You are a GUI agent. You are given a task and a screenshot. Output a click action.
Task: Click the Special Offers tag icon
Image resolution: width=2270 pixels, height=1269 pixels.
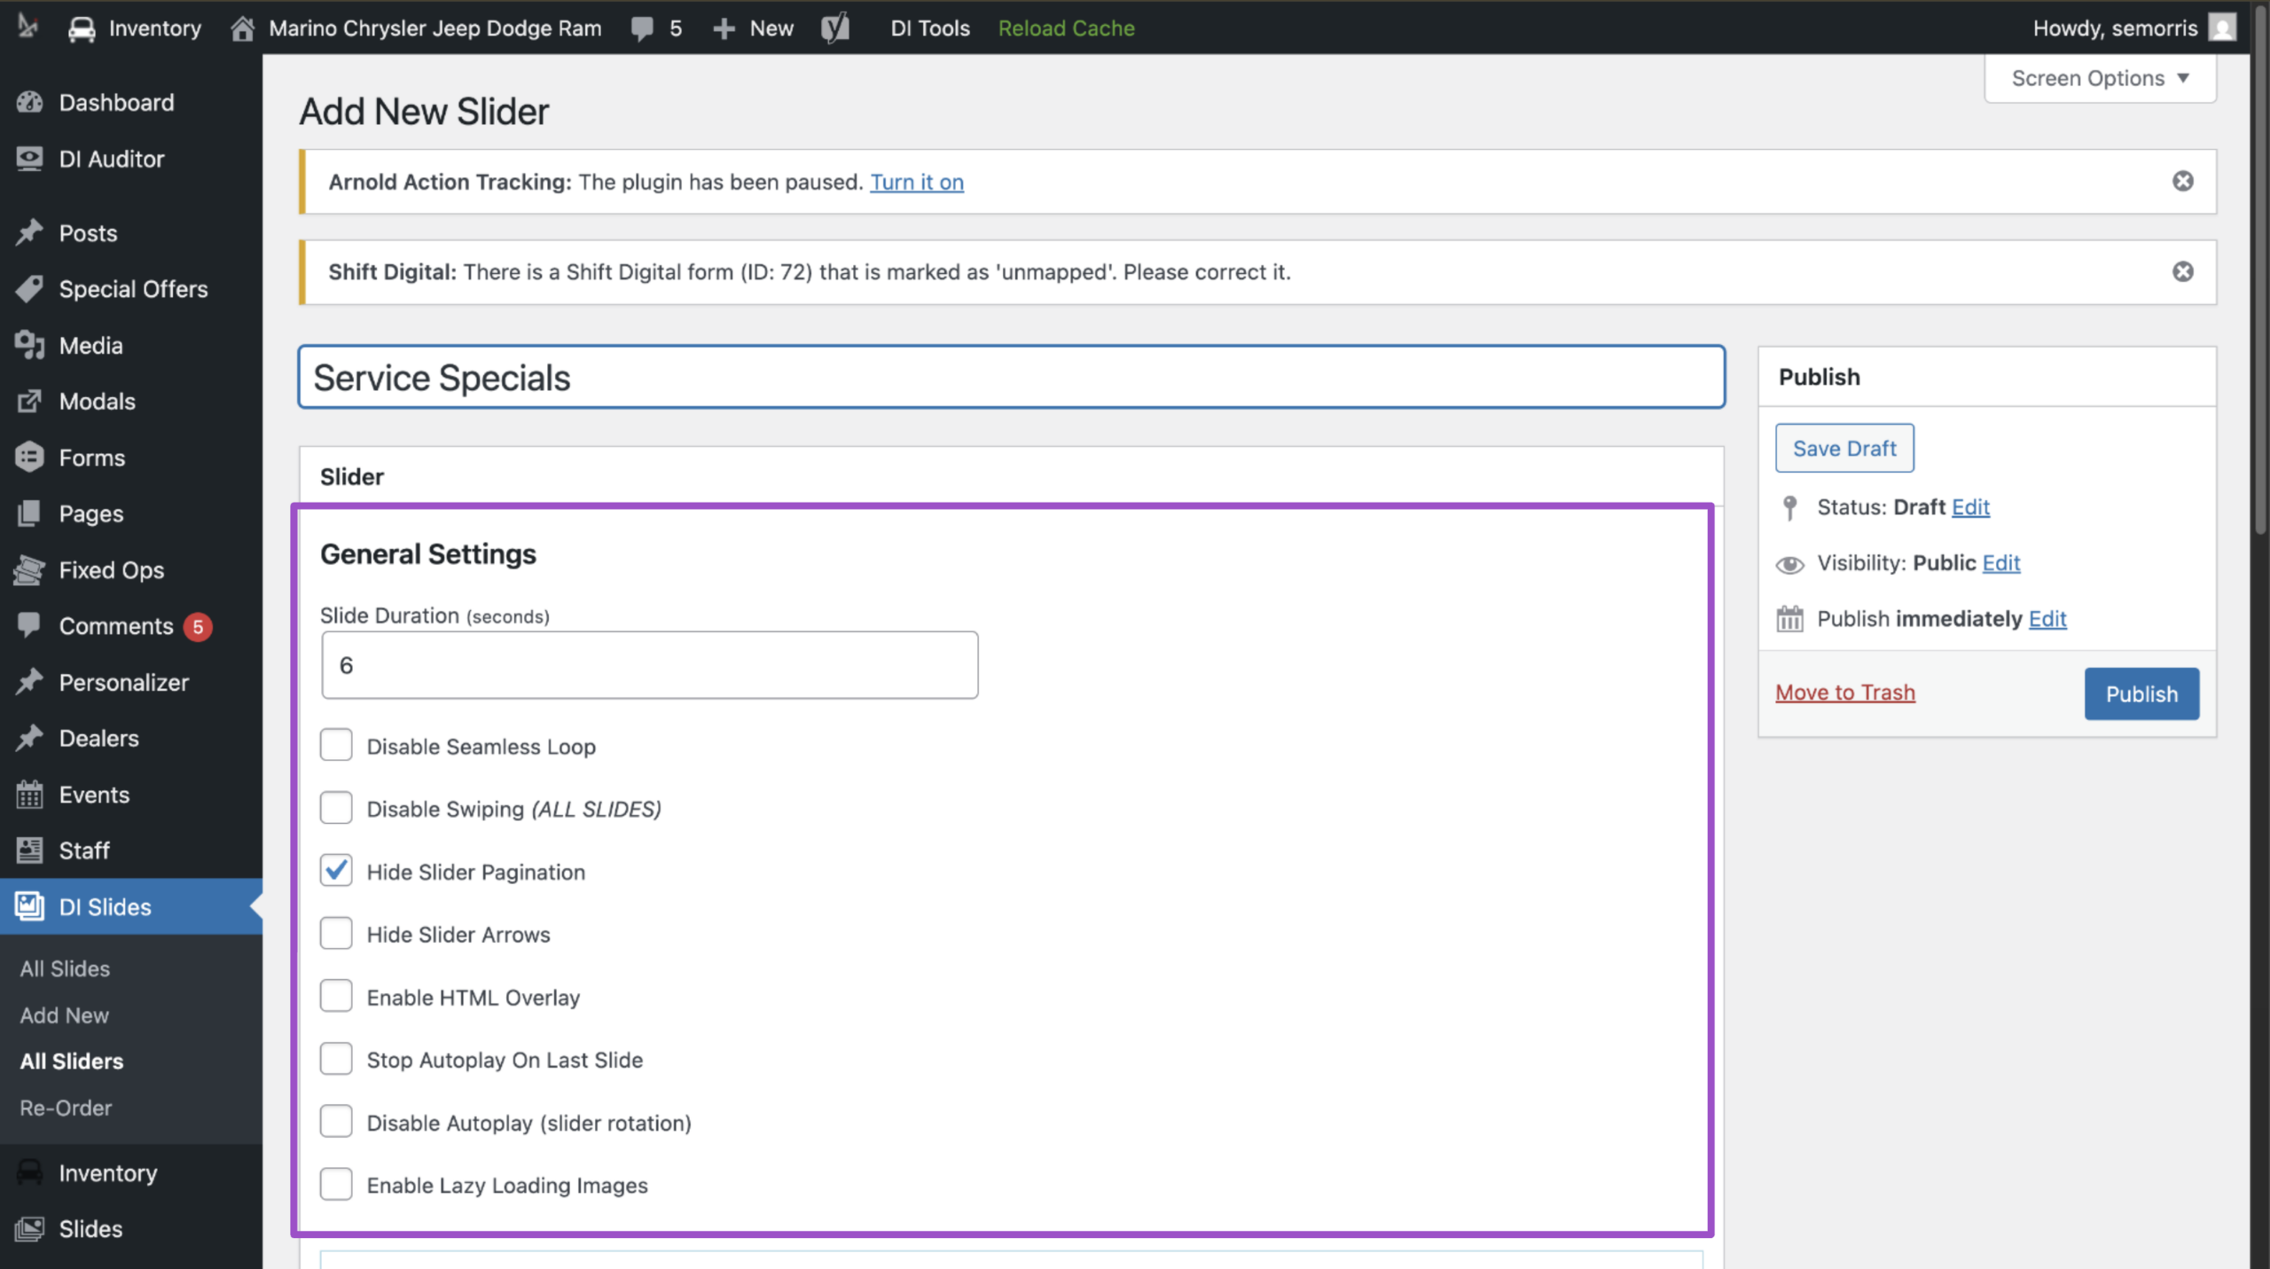tap(29, 289)
